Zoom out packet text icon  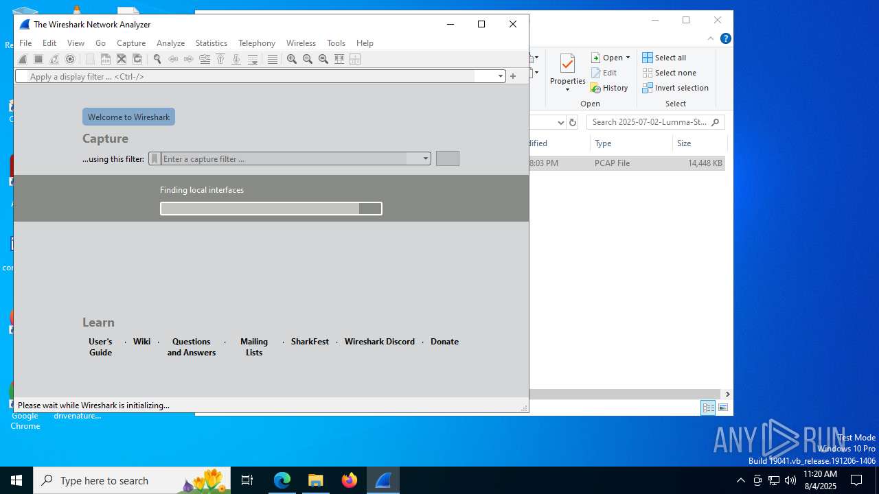[x=308, y=59]
